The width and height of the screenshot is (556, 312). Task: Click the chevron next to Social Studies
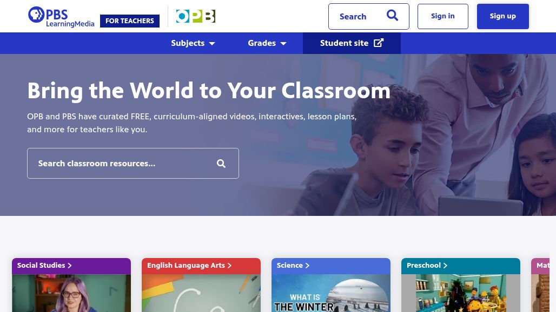(x=69, y=265)
